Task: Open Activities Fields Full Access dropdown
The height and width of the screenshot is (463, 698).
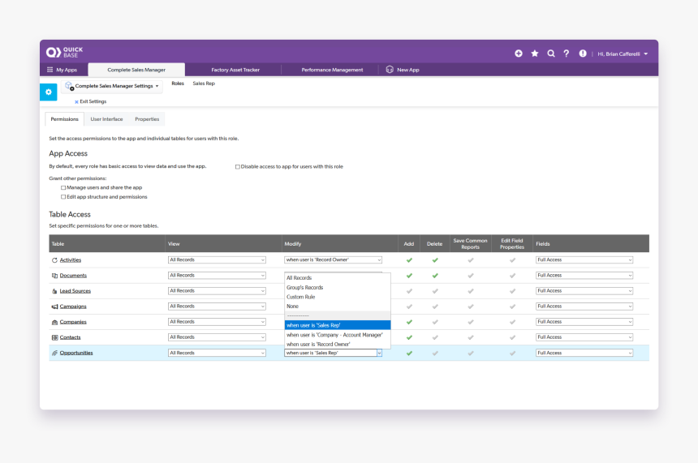Action: [584, 259]
